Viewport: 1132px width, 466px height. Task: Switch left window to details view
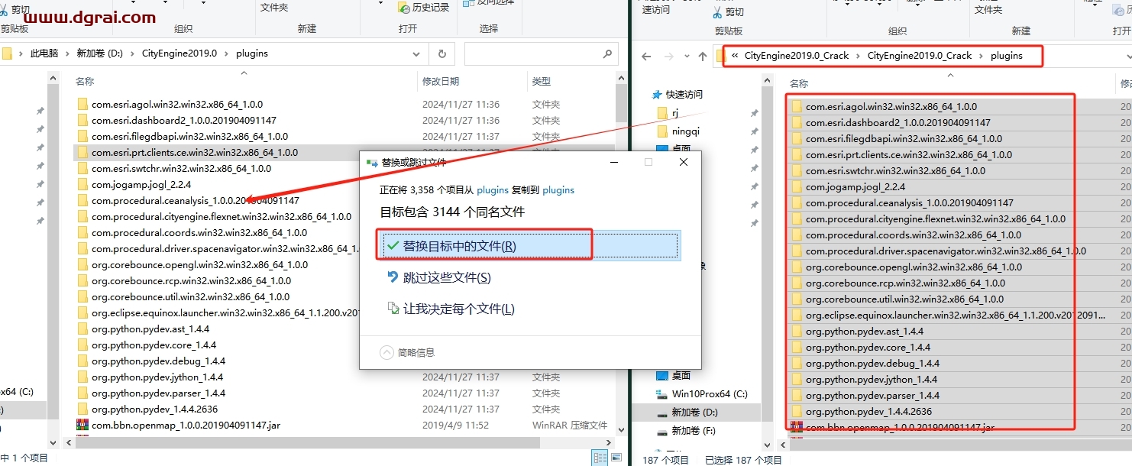[x=600, y=458]
